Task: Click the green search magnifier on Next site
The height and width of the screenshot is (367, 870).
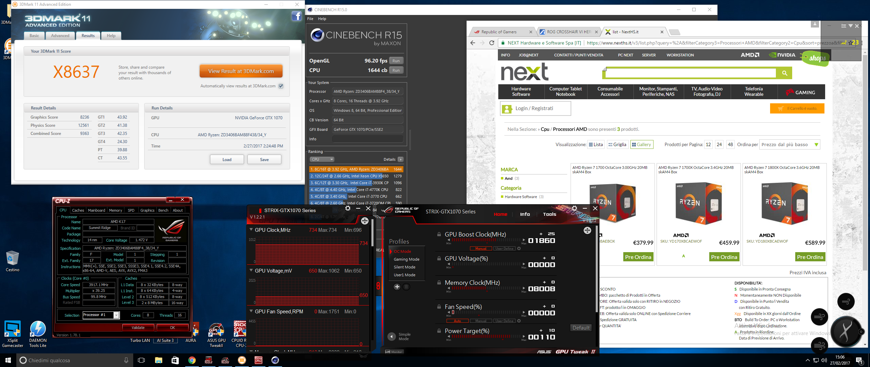Action: (785, 73)
